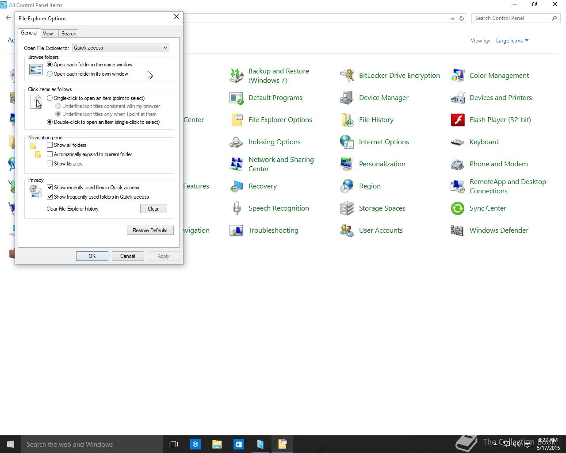Click BitLocker Drive Encryption icon
566x453 pixels.
point(347,76)
